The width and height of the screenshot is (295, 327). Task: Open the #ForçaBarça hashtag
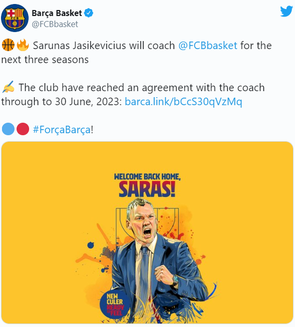click(62, 130)
